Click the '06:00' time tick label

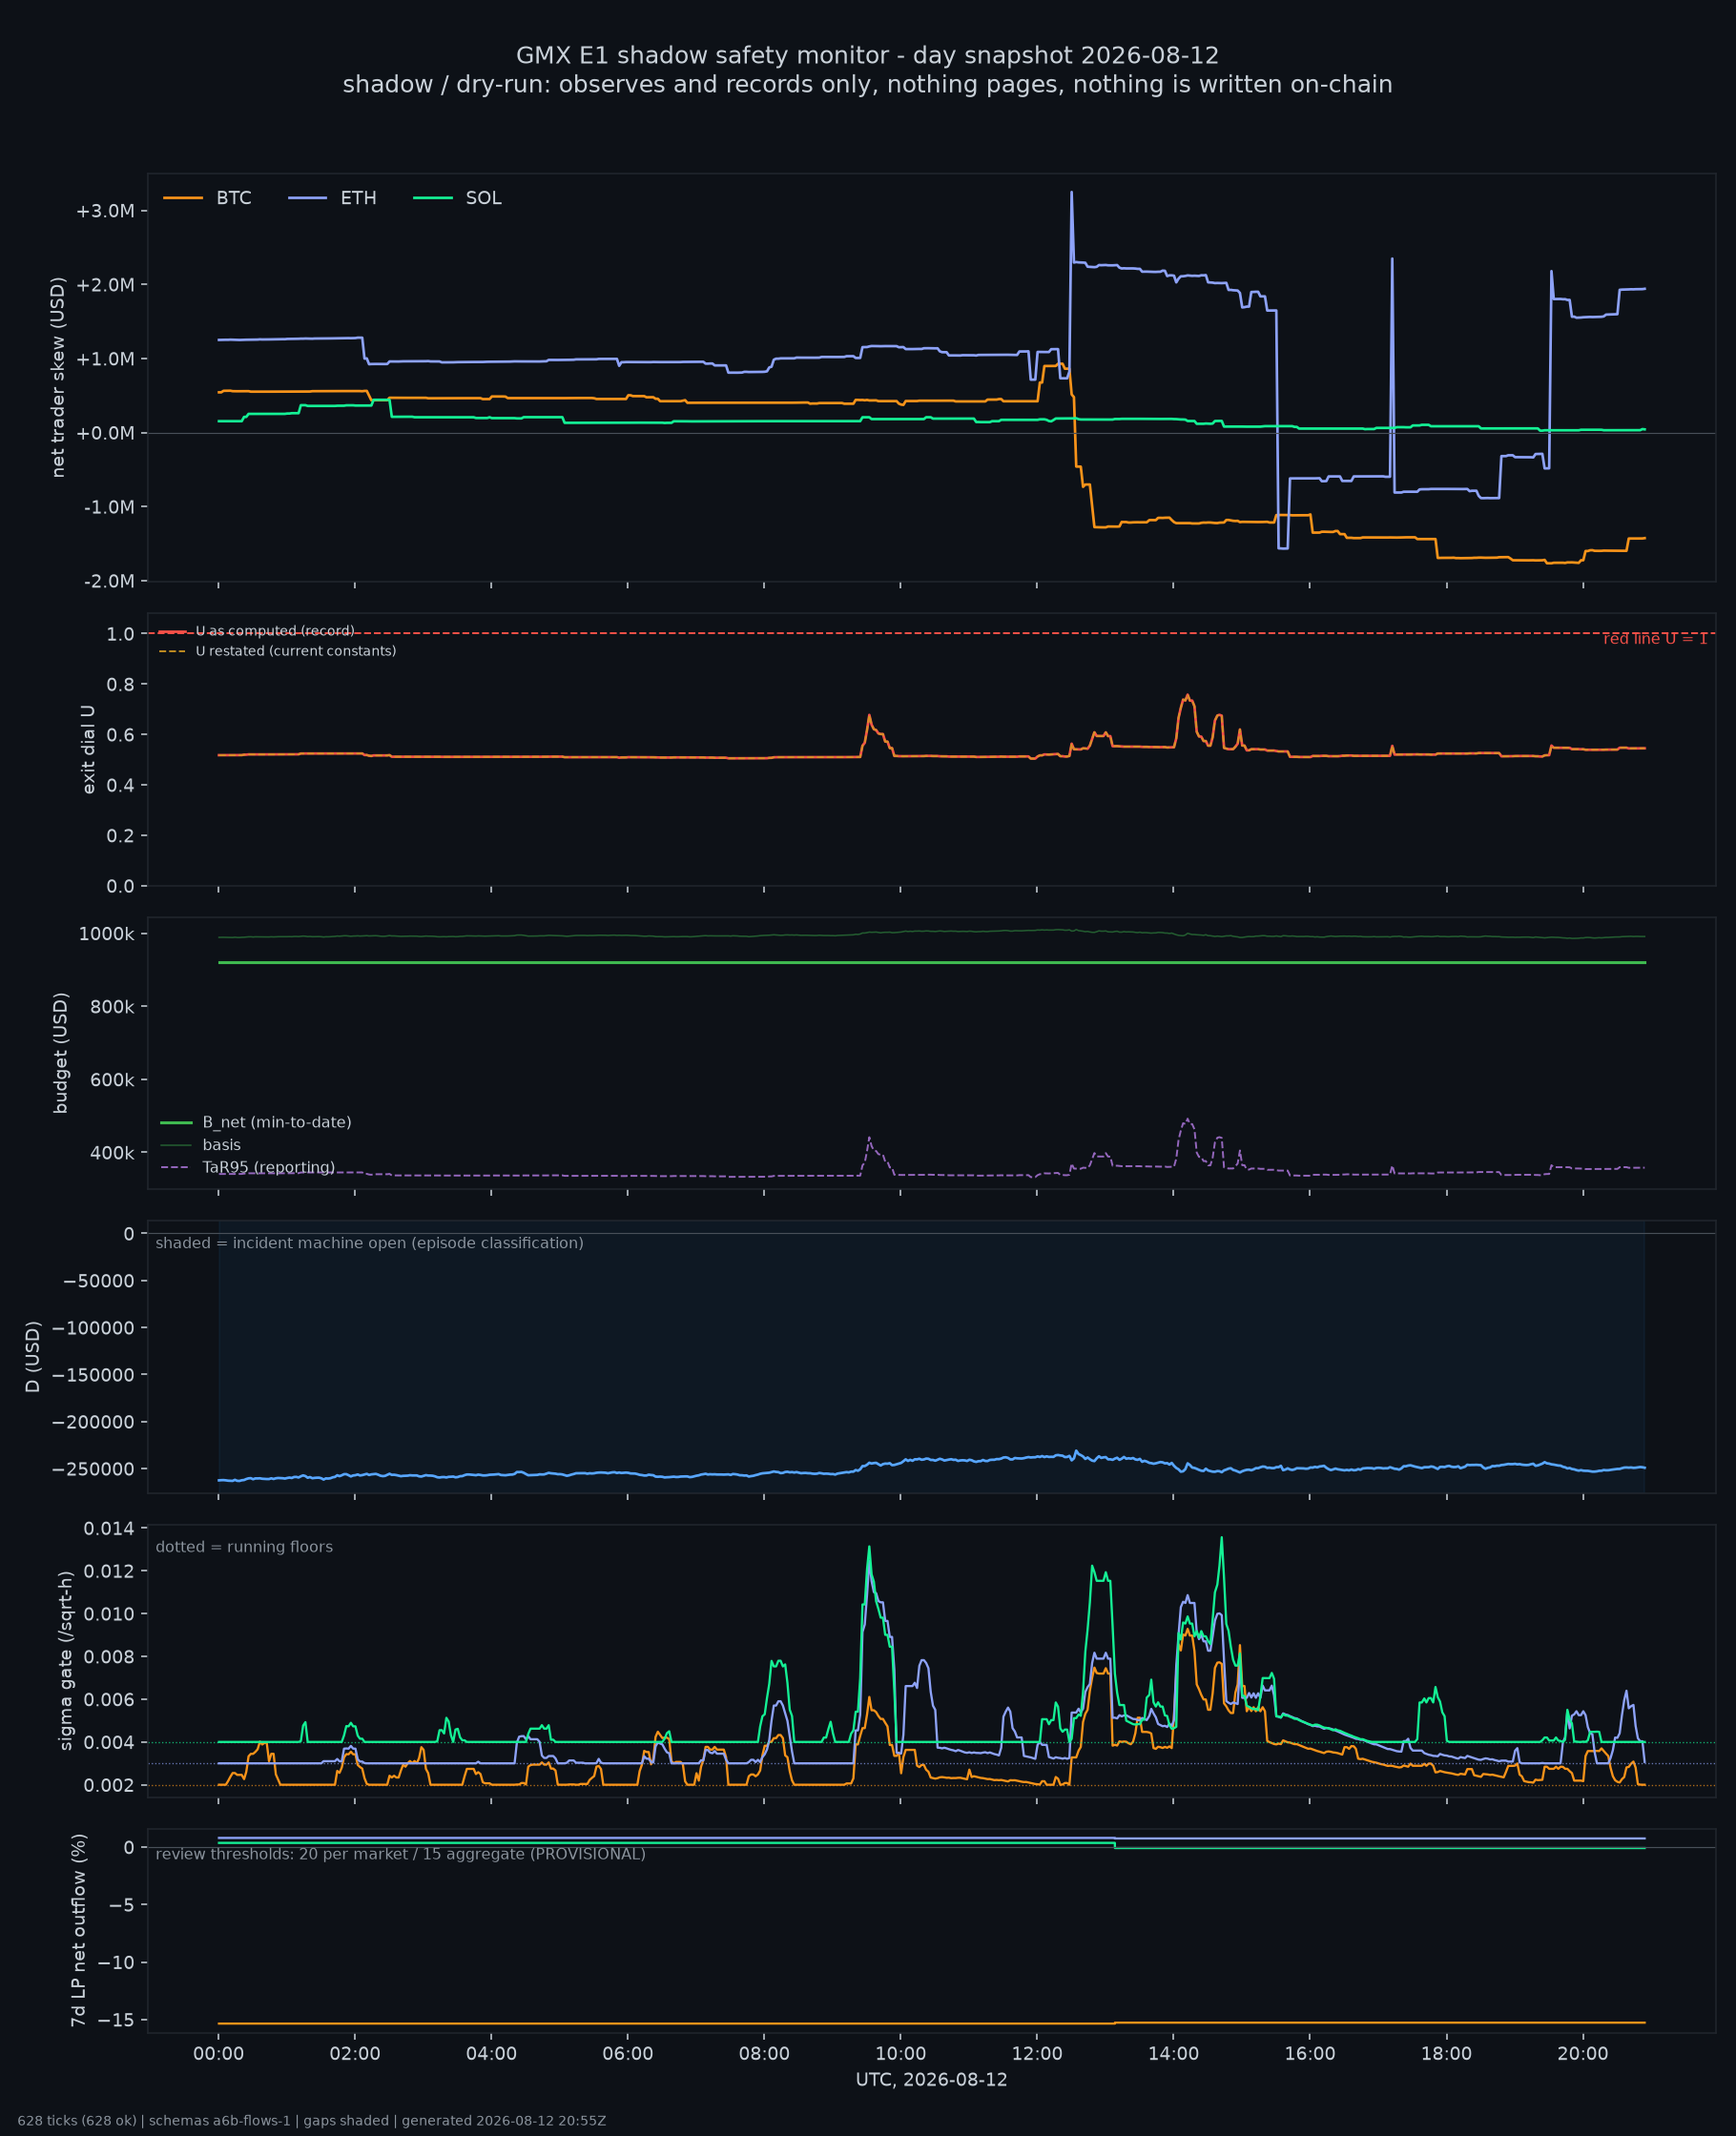[x=628, y=2054]
